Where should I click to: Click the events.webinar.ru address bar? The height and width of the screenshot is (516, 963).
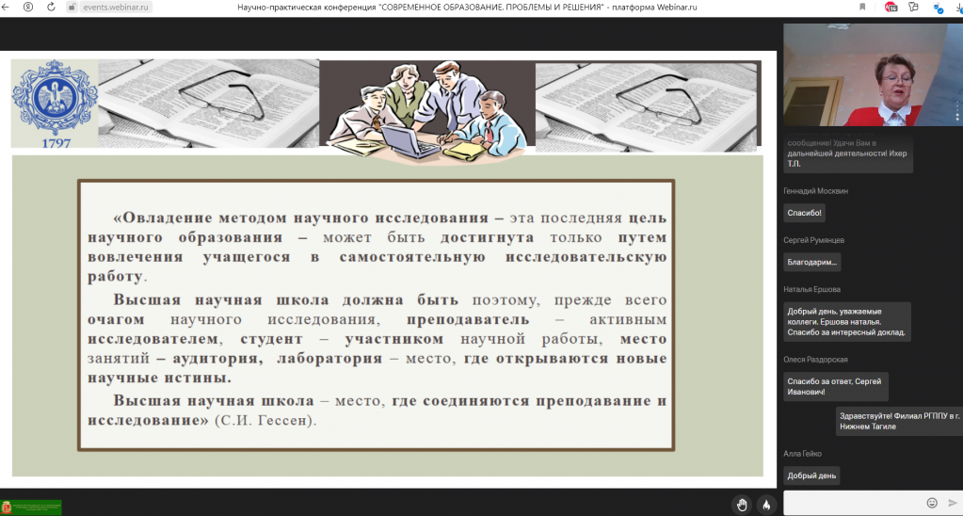[113, 7]
